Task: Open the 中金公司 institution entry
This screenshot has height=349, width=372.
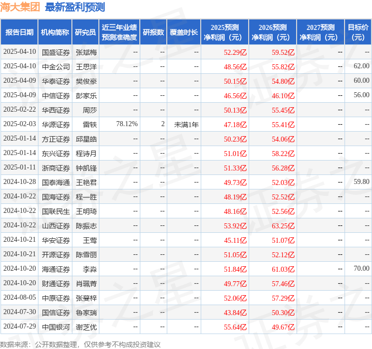Action: [56, 66]
